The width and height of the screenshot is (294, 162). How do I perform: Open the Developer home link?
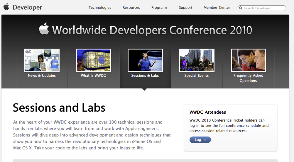(x=27, y=7)
